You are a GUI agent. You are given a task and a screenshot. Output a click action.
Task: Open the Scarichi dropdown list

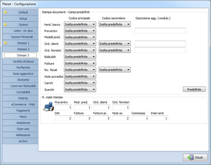[x=80, y=90]
